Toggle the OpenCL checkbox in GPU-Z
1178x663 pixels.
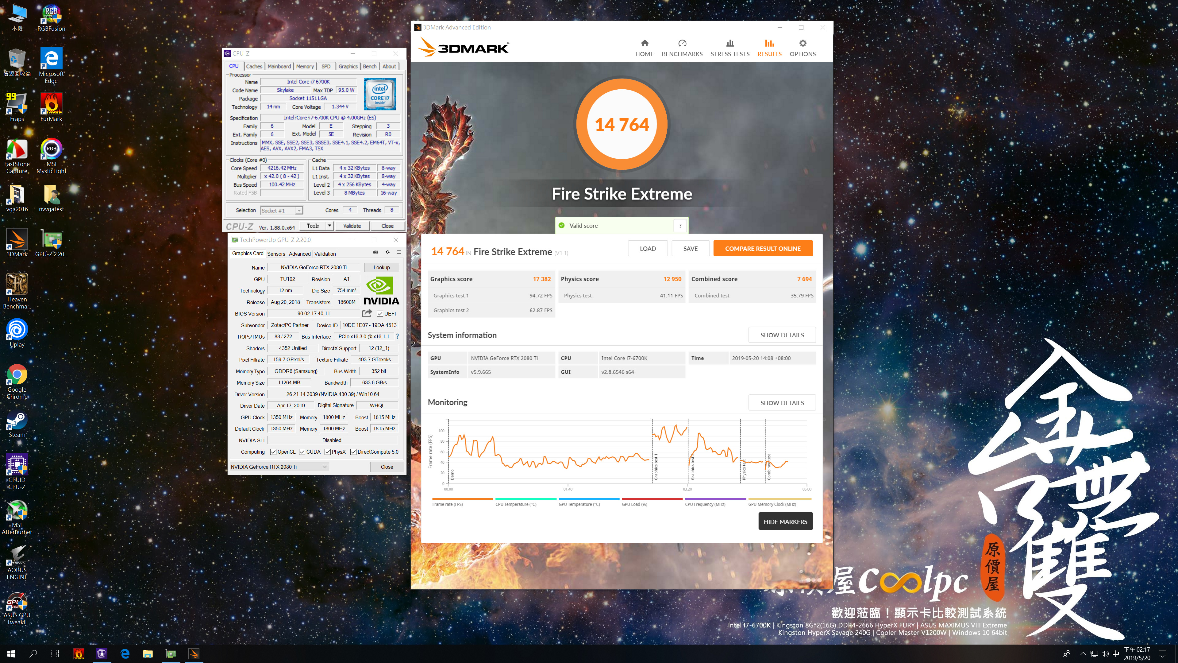coord(273,452)
